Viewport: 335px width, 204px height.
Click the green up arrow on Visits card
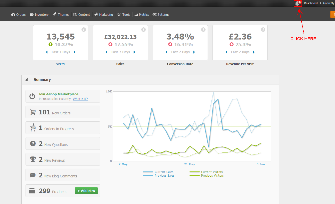click(51, 44)
